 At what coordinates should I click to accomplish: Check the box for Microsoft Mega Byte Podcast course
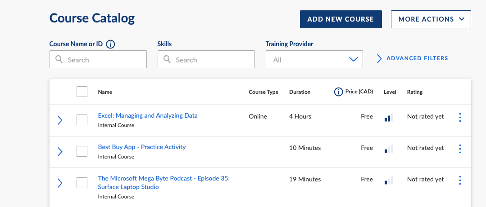pos(82,183)
